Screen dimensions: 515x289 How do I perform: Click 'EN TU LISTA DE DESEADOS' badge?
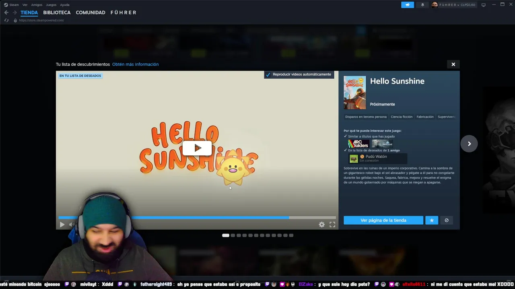(80, 75)
